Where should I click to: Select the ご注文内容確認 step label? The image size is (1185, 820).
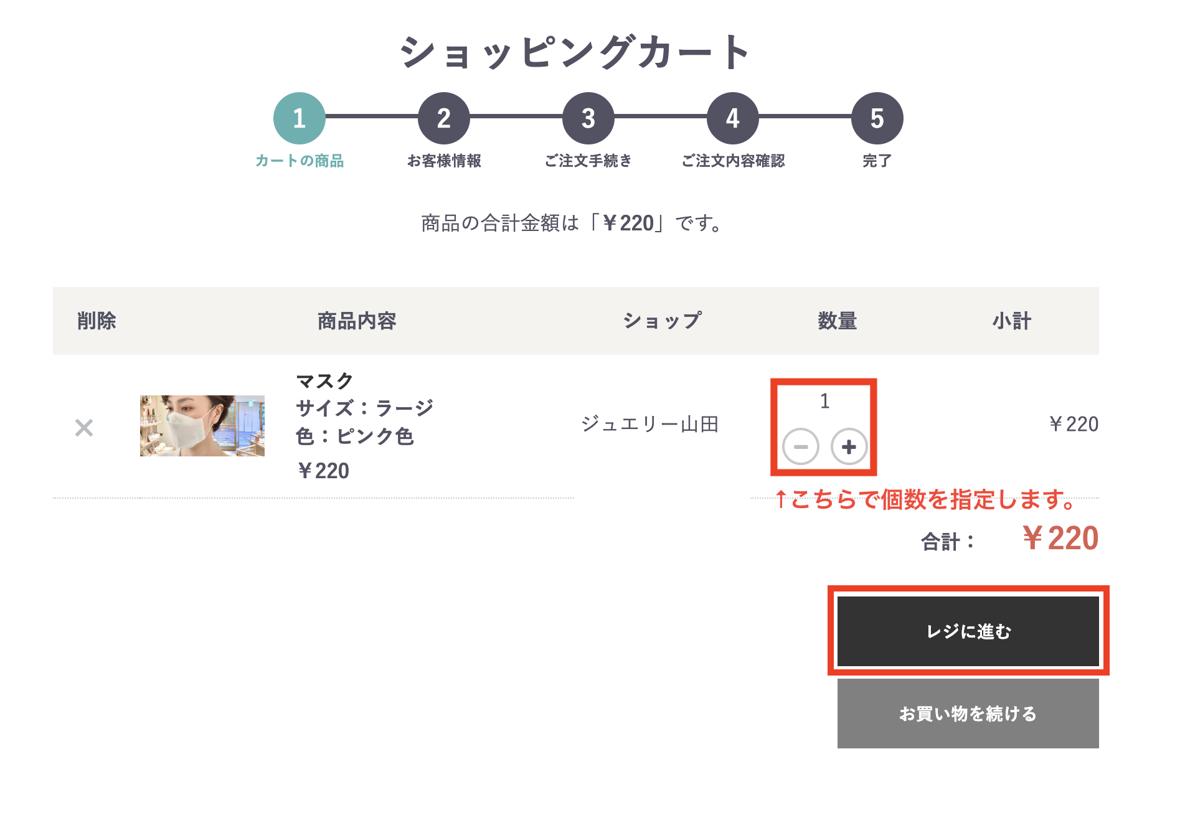[733, 161]
